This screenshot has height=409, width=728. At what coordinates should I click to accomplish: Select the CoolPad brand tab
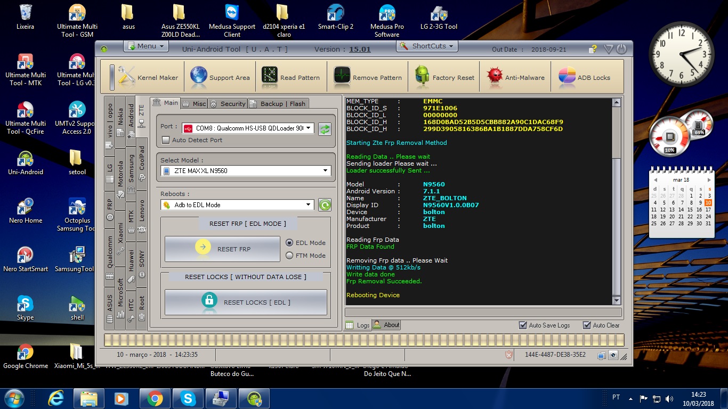(x=141, y=163)
